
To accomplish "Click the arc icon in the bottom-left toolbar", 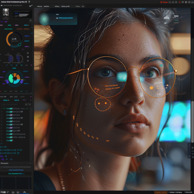I will coord(24,192).
